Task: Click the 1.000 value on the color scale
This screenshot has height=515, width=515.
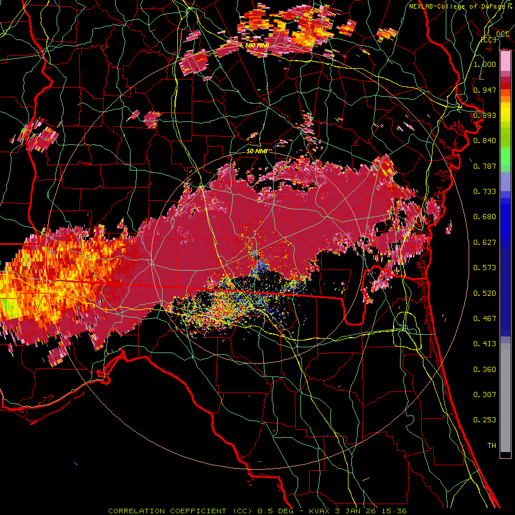Action: [485, 64]
